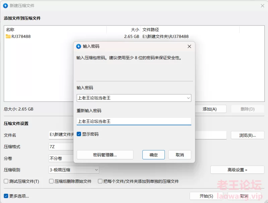Open the split volume dropdown

pos(61,158)
